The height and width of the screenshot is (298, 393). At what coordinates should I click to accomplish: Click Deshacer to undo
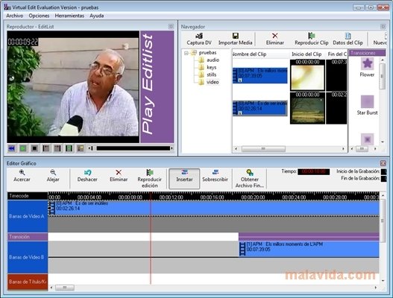point(87,176)
